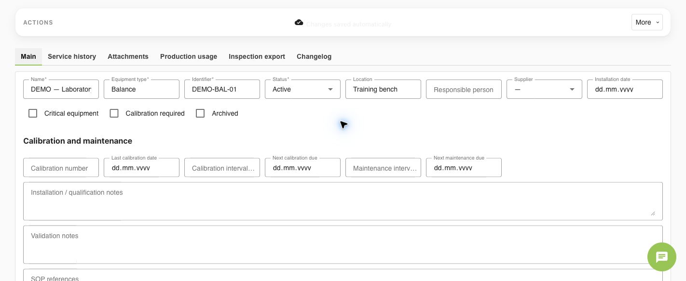Viewport: 686px width, 281px height.
Task: Select the Next maintenance due field
Action: [x=464, y=168]
